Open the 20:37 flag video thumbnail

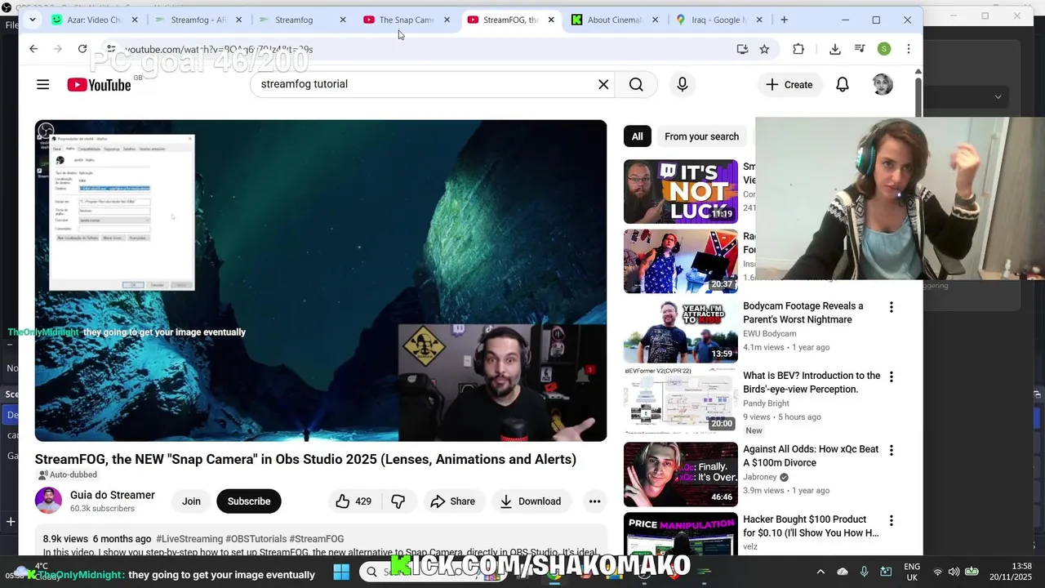(681, 261)
